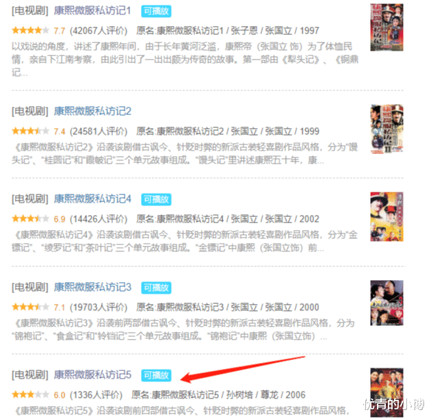Click 可播放 badge next to 康熙微服私访记4
The width and height of the screenshot is (431, 419).
click(156, 199)
